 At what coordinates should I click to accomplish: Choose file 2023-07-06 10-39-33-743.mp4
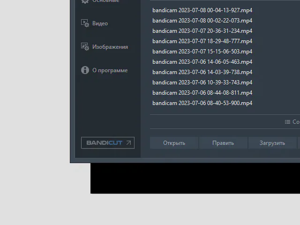(x=202, y=82)
